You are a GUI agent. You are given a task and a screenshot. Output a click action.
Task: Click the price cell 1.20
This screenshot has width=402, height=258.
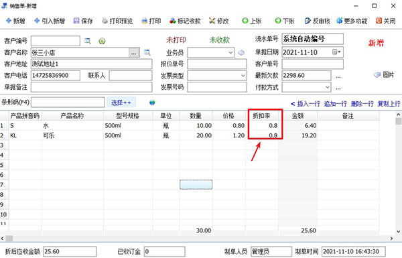point(229,135)
